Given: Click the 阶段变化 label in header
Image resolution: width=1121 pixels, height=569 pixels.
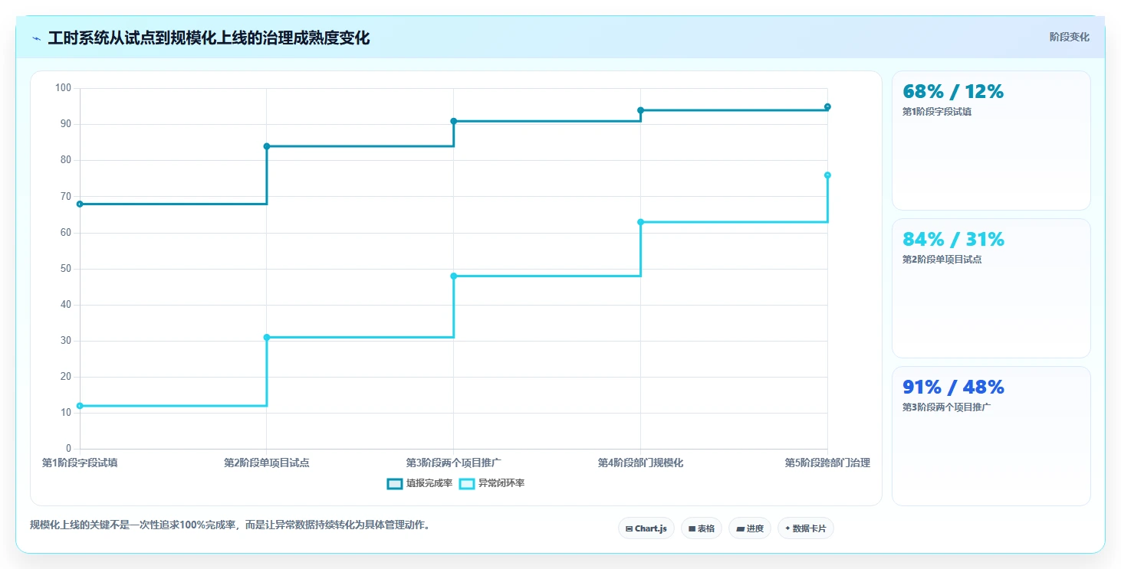Looking at the screenshot, I should click(x=1069, y=38).
